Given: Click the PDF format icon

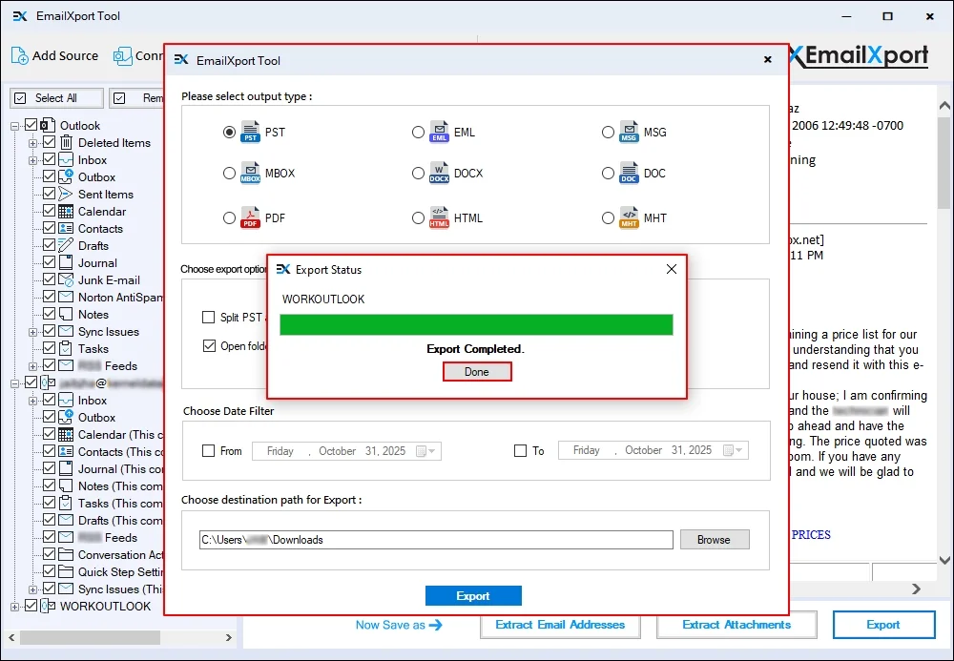Looking at the screenshot, I should [x=250, y=217].
